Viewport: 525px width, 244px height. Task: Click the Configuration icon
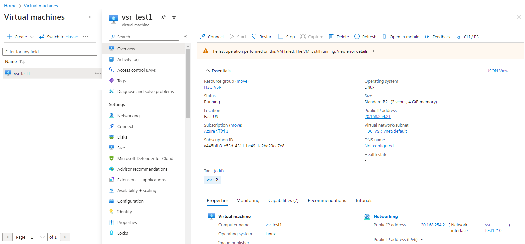112,201
